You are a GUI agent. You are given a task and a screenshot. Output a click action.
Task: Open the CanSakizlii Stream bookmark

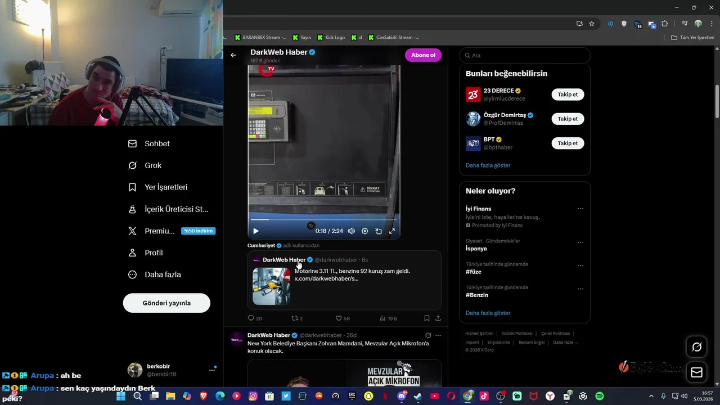(394, 38)
